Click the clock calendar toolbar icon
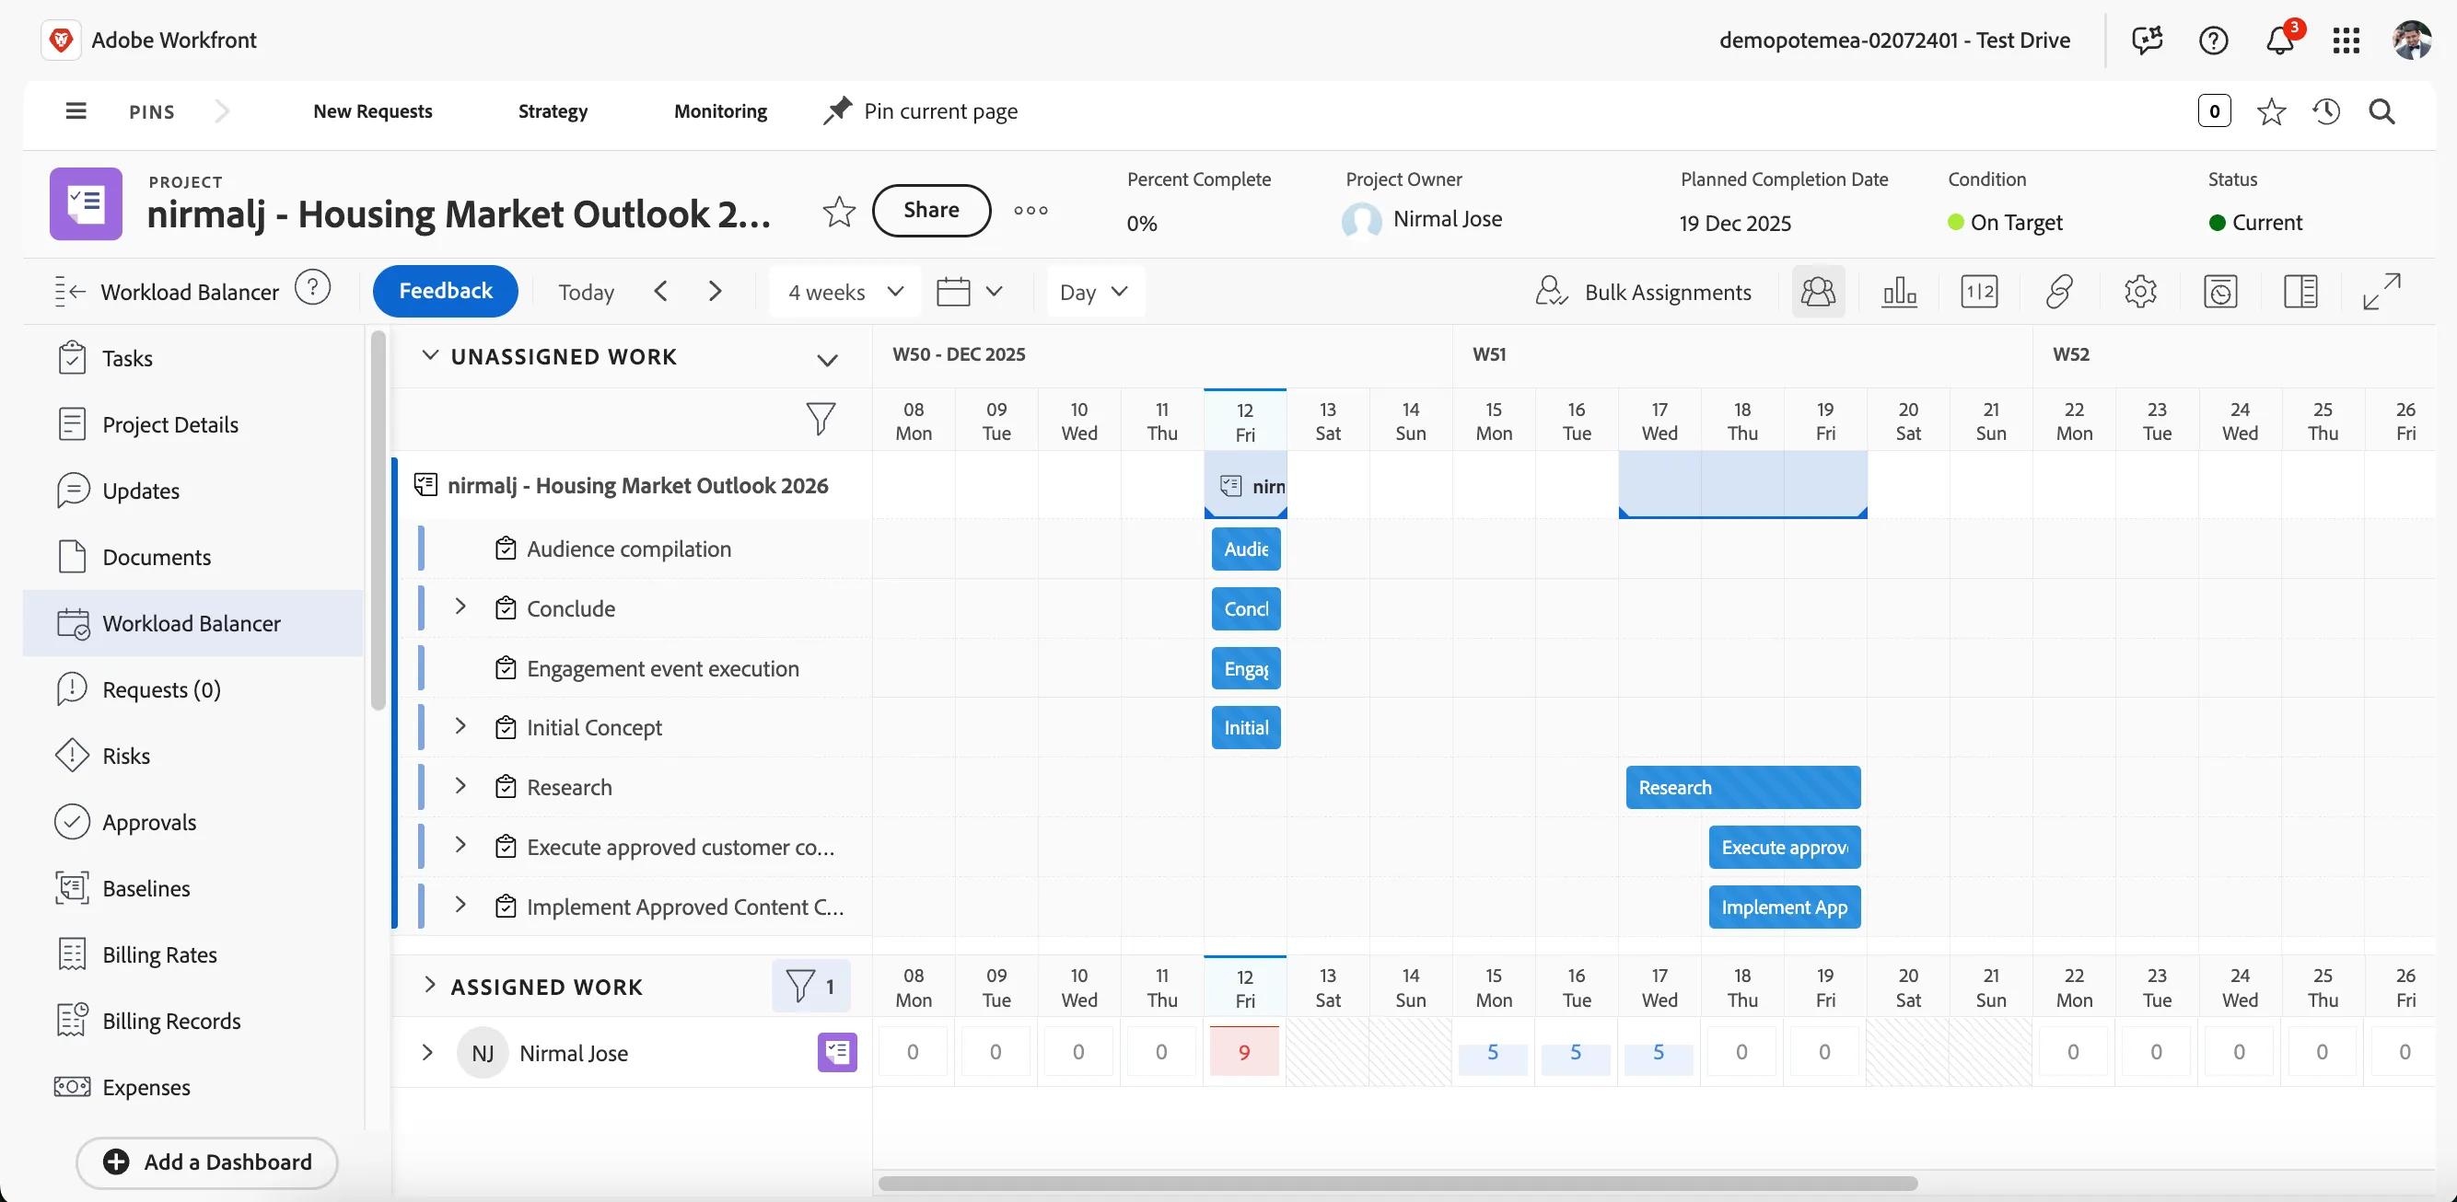This screenshot has width=2457, height=1202. (x=2220, y=291)
